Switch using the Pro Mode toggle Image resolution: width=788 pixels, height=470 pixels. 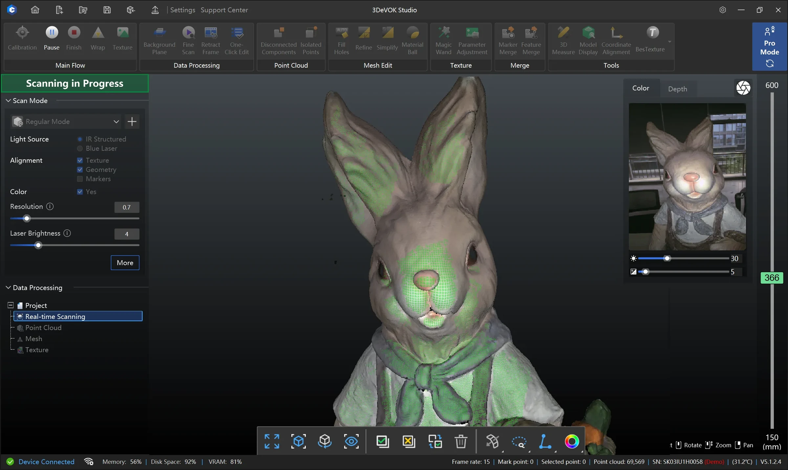click(x=770, y=47)
